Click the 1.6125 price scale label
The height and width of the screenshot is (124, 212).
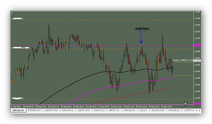click(197, 98)
